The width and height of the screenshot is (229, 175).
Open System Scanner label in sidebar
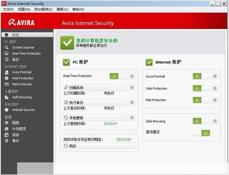[x=23, y=48]
